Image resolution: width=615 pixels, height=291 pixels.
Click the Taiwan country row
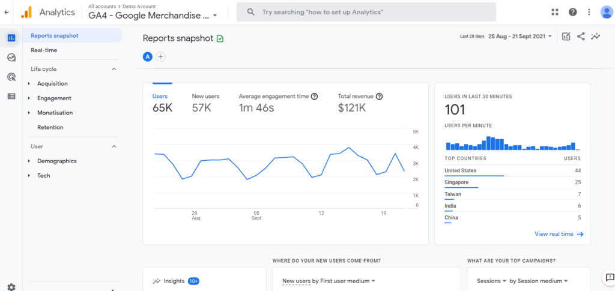point(513,194)
